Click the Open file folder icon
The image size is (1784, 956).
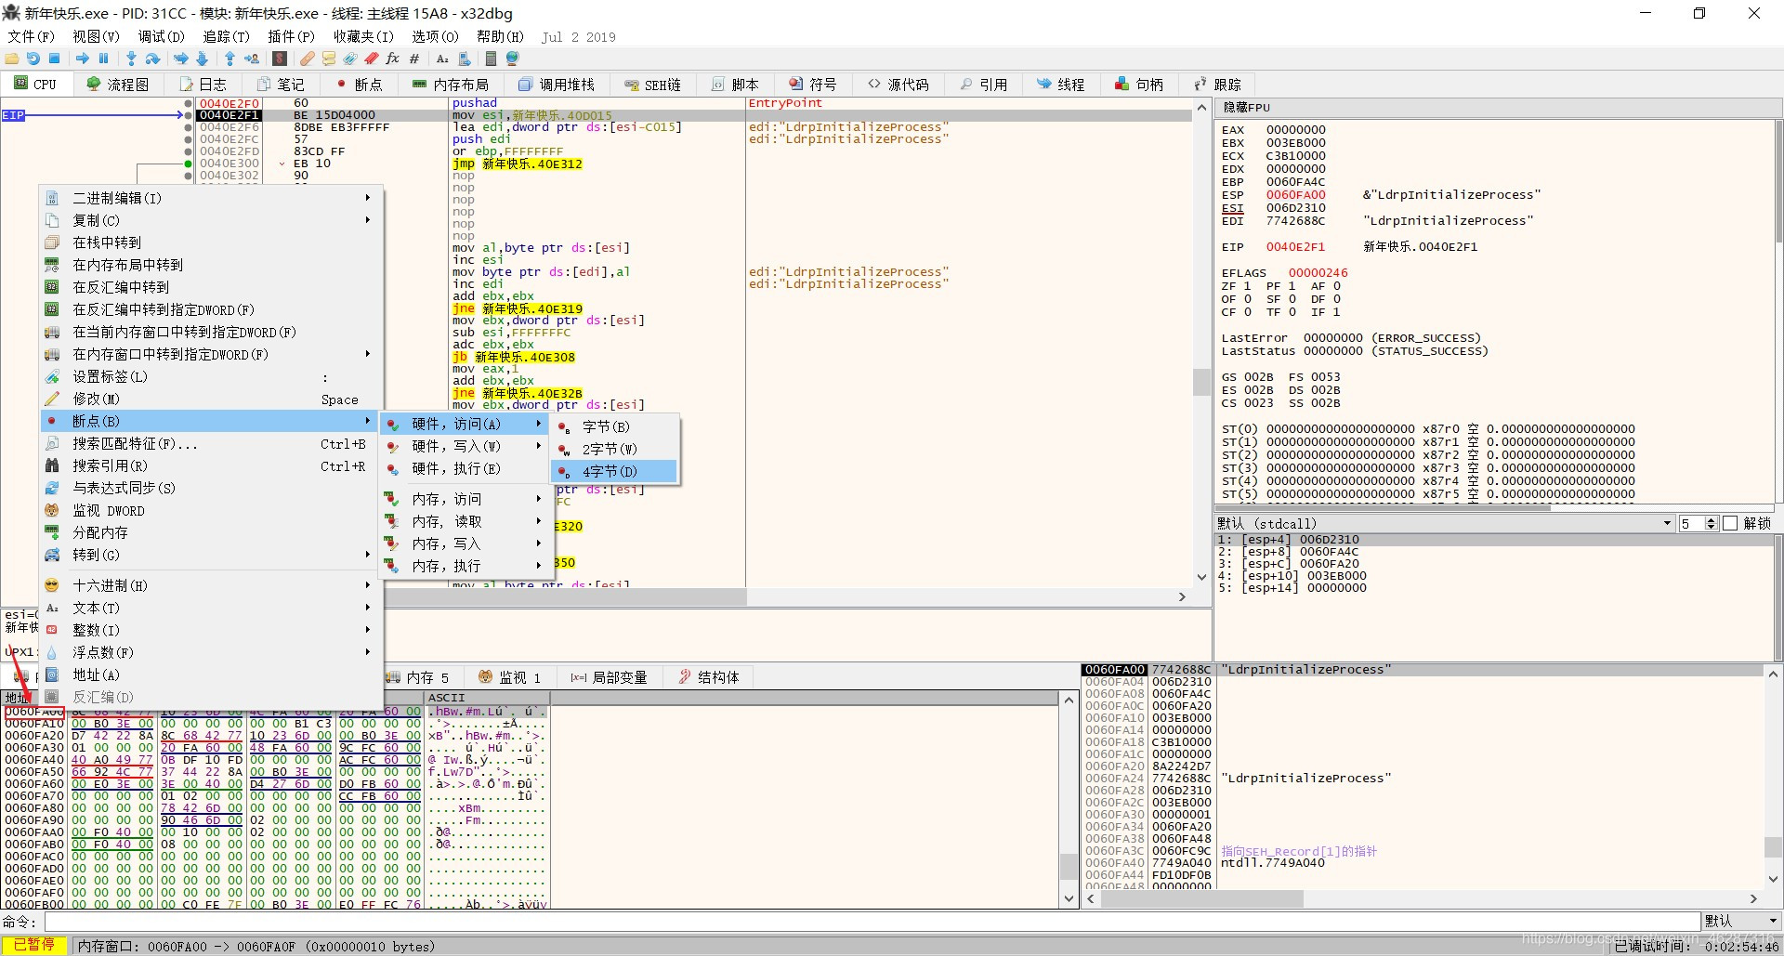pyautogui.click(x=12, y=59)
